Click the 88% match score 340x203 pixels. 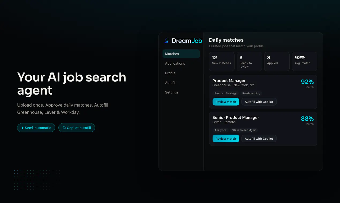click(x=307, y=119)
